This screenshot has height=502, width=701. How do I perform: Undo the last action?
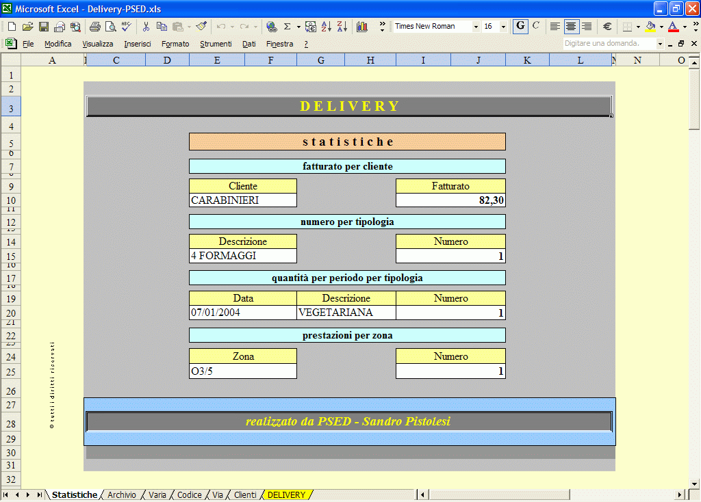221,27
